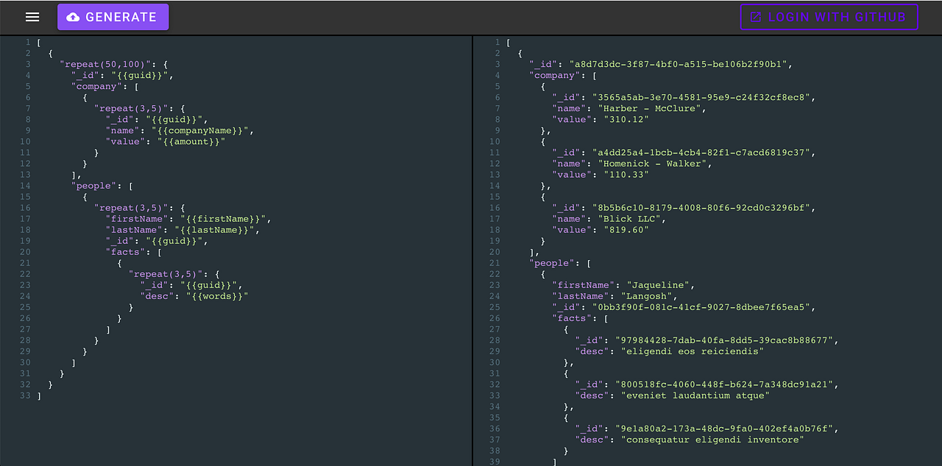Click line number 39 in the output pane
This screenshot has width=942, height=466.
pos(494,462)
